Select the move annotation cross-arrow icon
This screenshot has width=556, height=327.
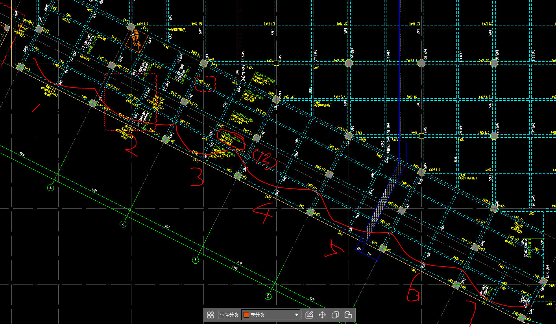[322, 315]
